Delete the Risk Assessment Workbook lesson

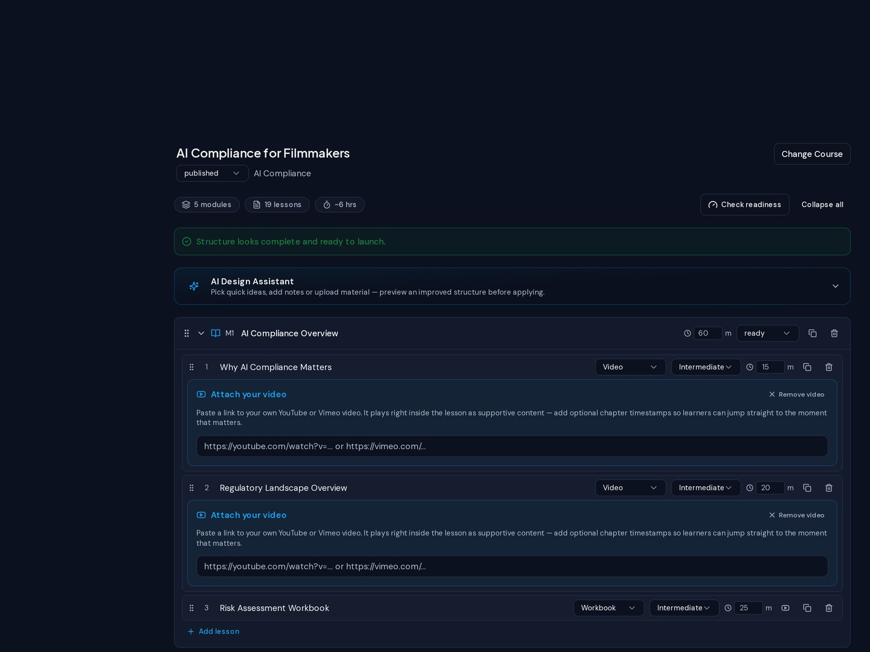(829, 608)
